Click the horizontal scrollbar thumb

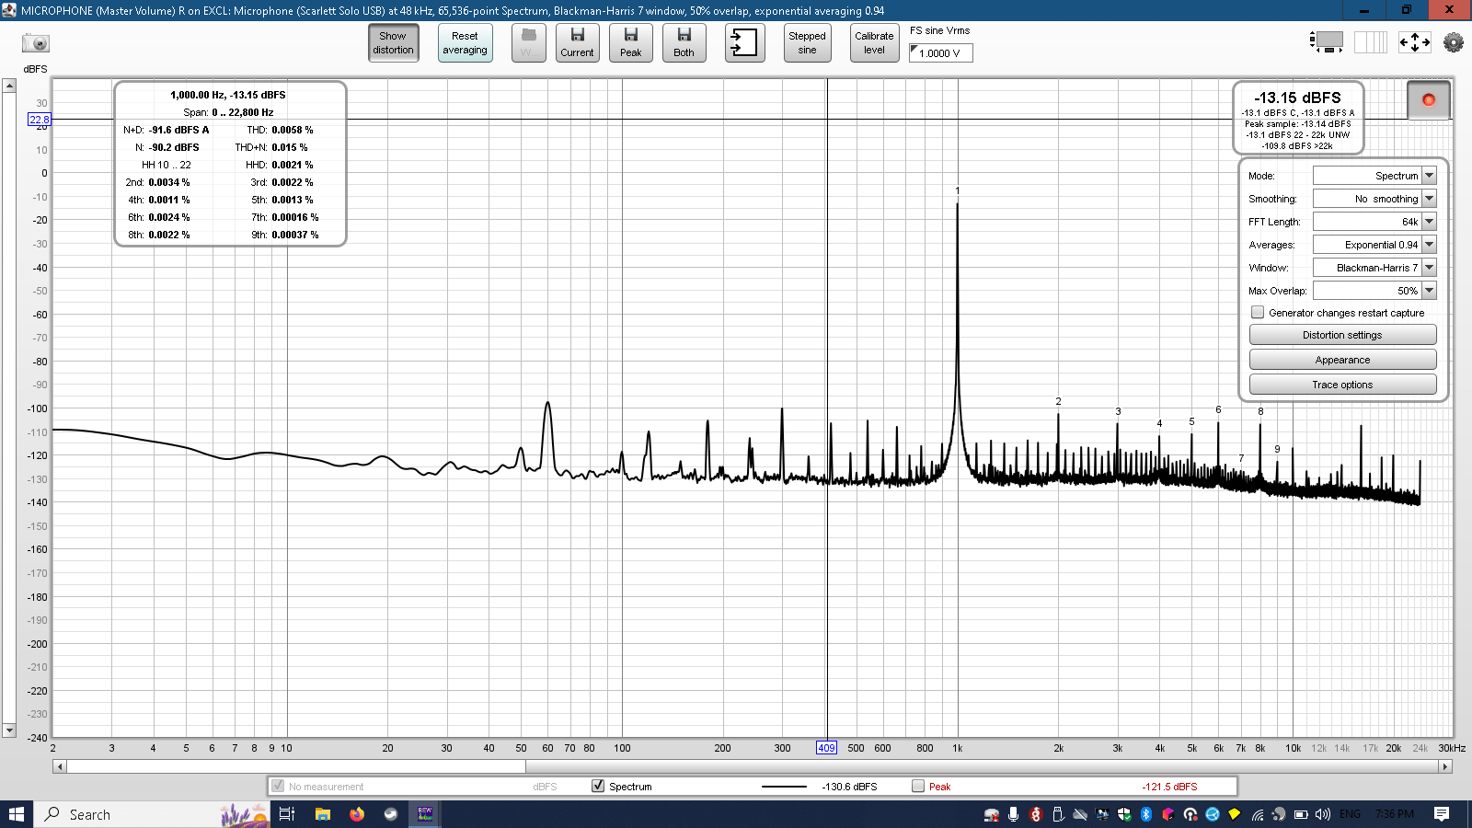tap(296, 766)
